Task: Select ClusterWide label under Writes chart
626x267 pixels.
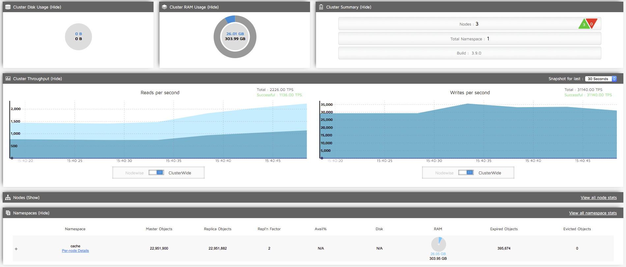Action: (x=490, y=173)
